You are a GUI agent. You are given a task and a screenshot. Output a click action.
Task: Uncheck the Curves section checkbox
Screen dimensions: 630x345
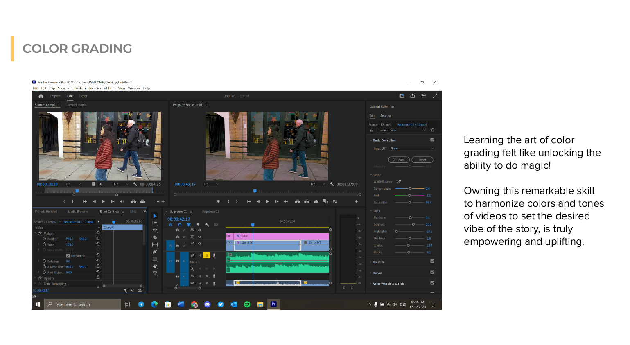[432, 272]
